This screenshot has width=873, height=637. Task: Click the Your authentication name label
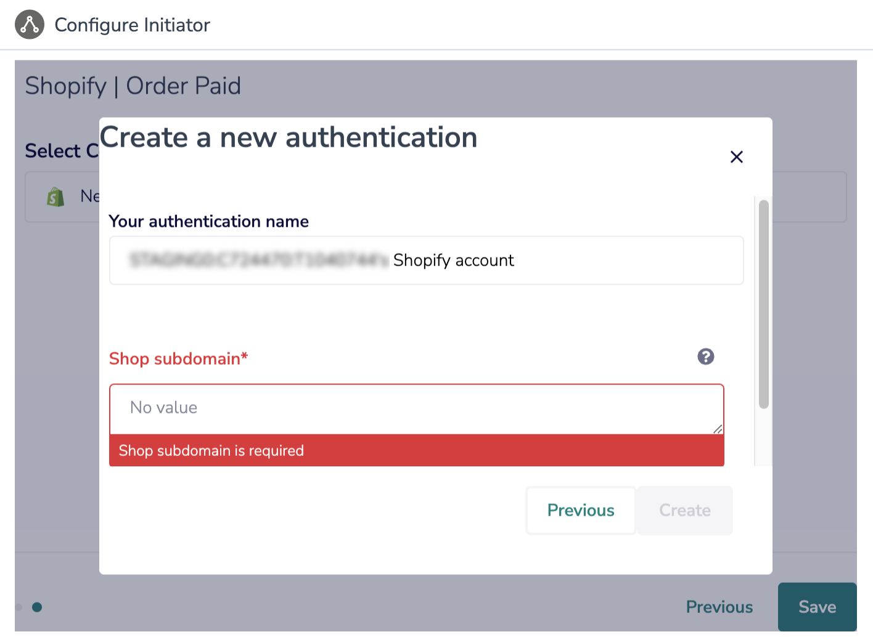[208, 222]
